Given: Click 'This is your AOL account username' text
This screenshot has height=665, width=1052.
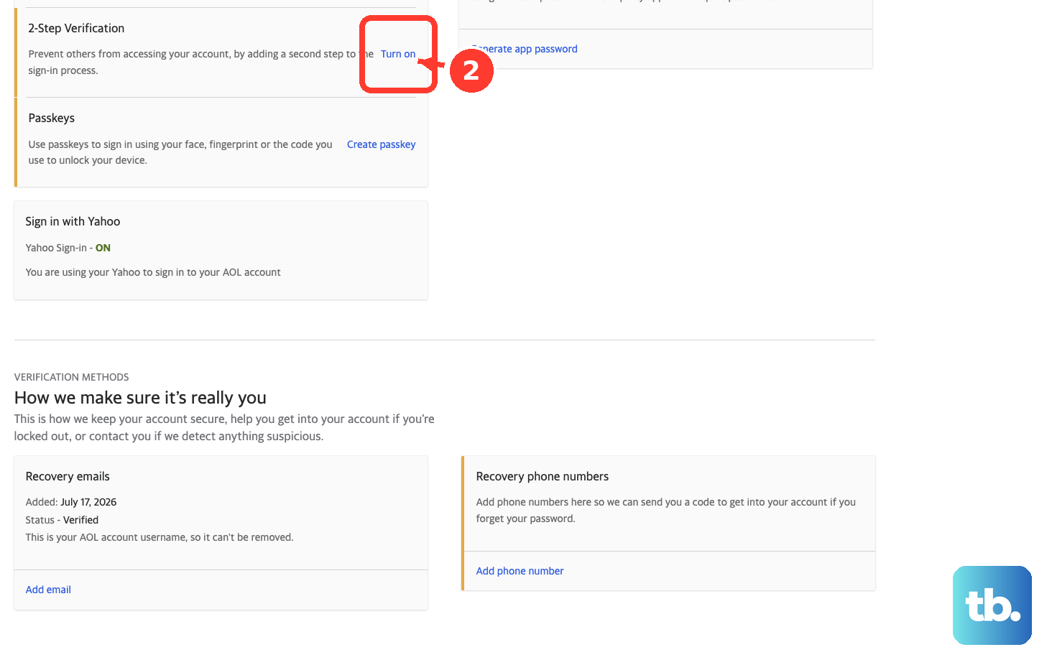Looking at the screenshot, I should [x=160, y=537].
